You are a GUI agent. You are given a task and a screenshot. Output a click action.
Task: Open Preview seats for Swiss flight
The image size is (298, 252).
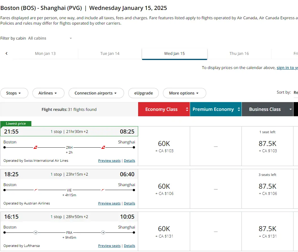click(109, 161)
